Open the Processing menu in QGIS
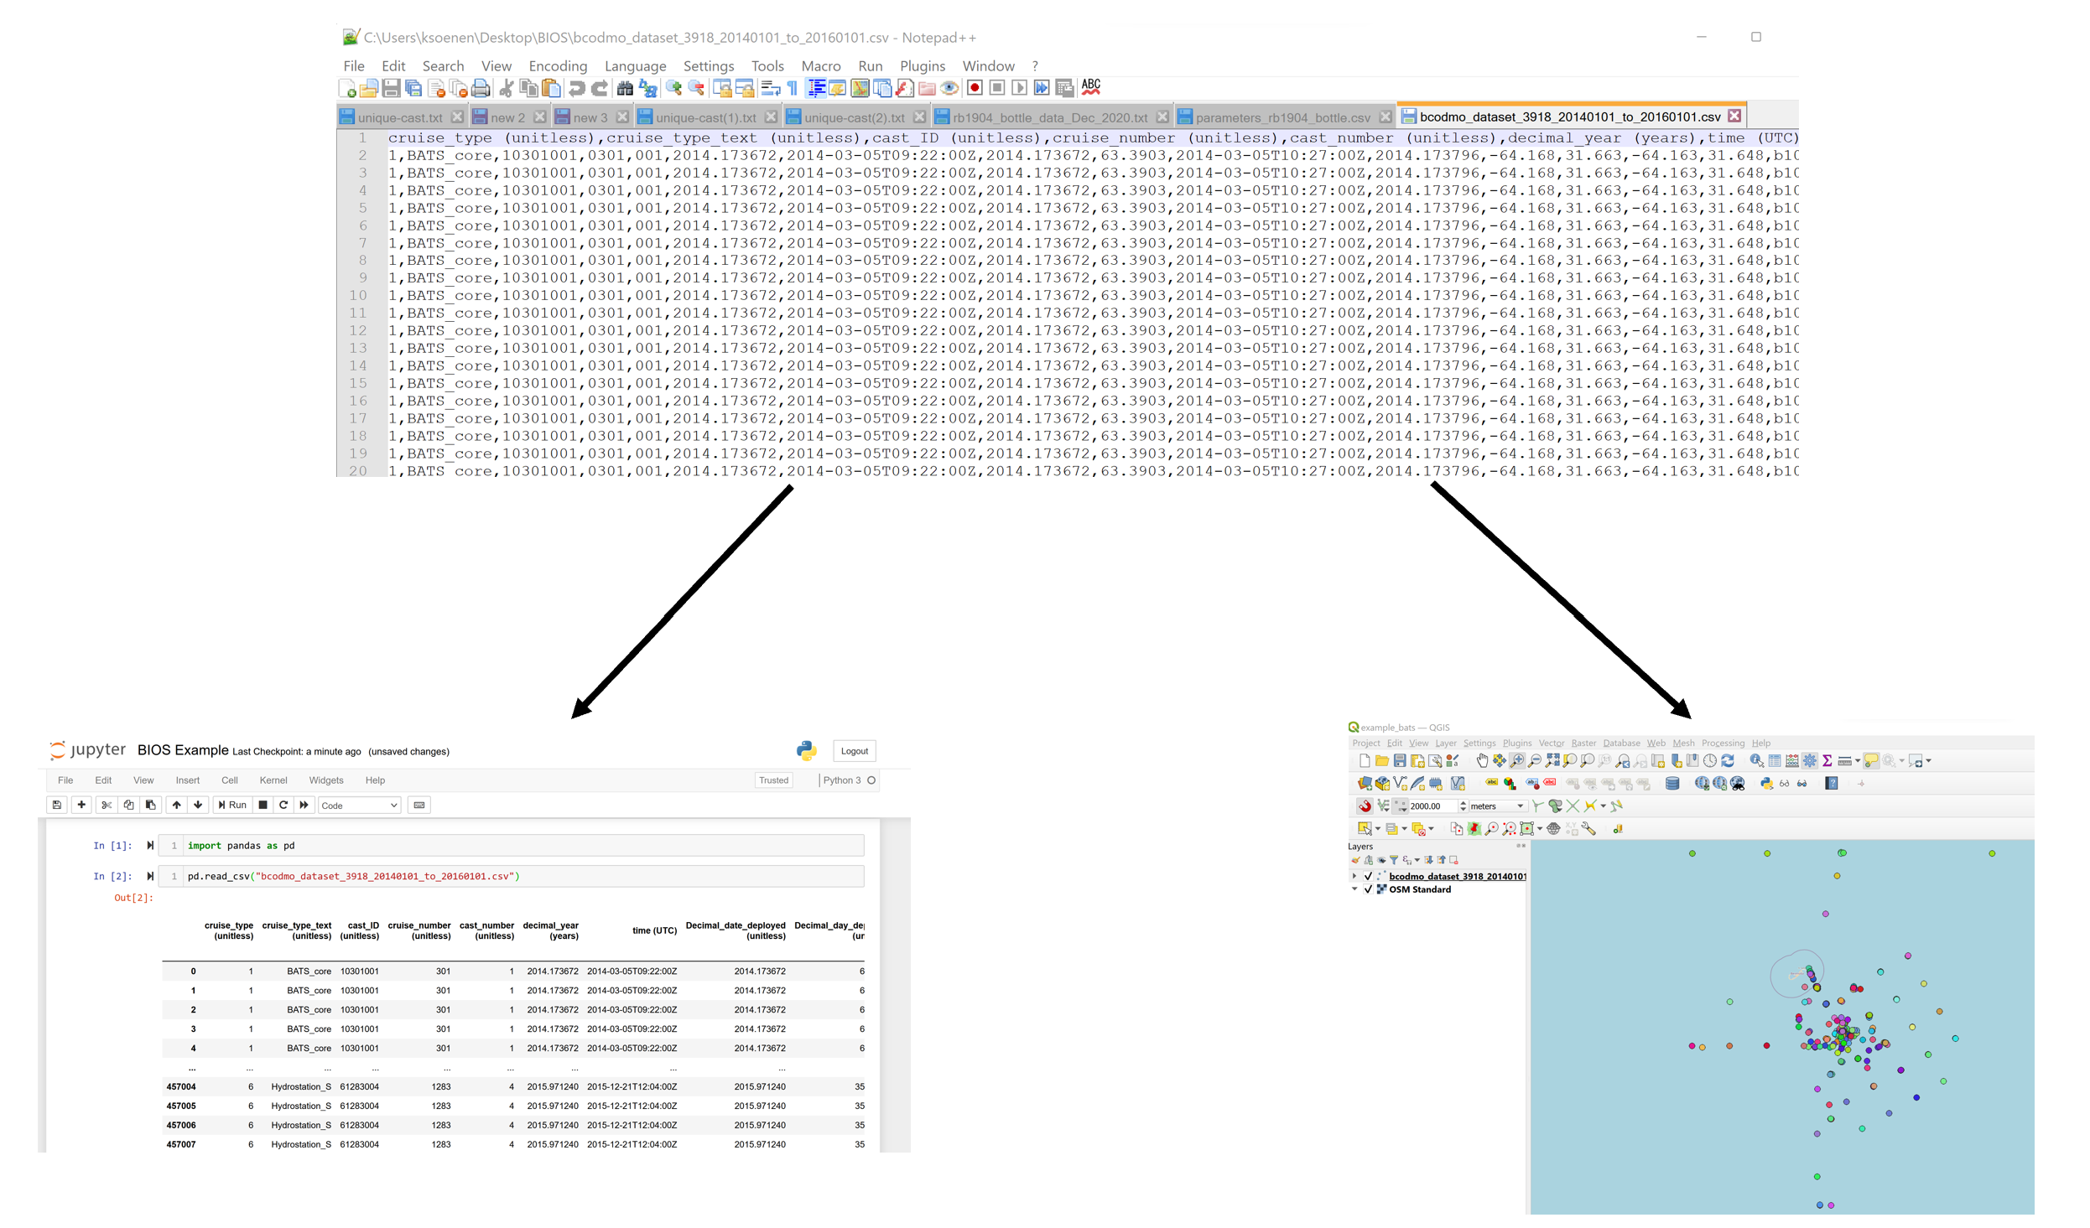Image resolution: width=2090 pixels, height=1228 pixels. pos(1723,743)
